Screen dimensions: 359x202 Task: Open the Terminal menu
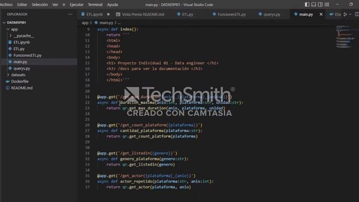[95, 4]
